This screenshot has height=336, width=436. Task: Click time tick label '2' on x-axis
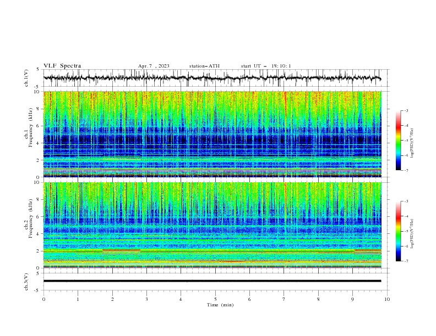click(112, 299)
